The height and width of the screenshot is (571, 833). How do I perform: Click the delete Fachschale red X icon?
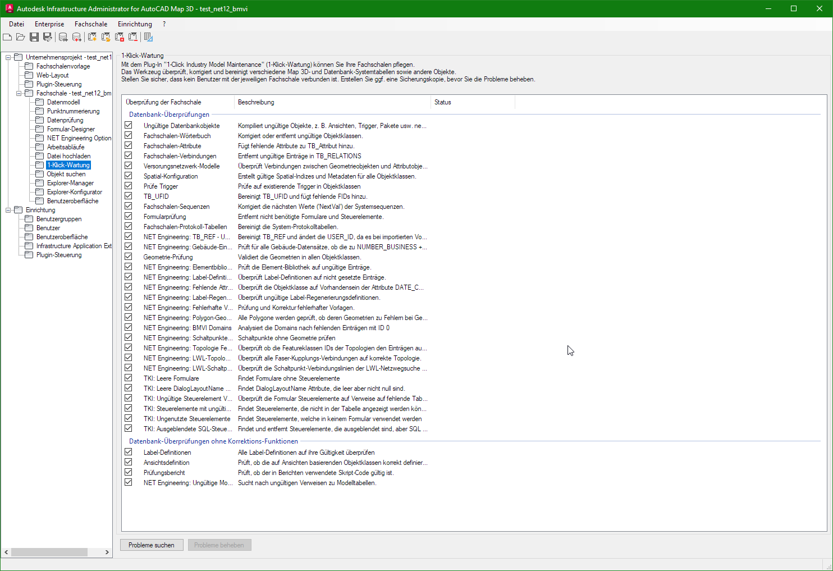coord(120,37)
